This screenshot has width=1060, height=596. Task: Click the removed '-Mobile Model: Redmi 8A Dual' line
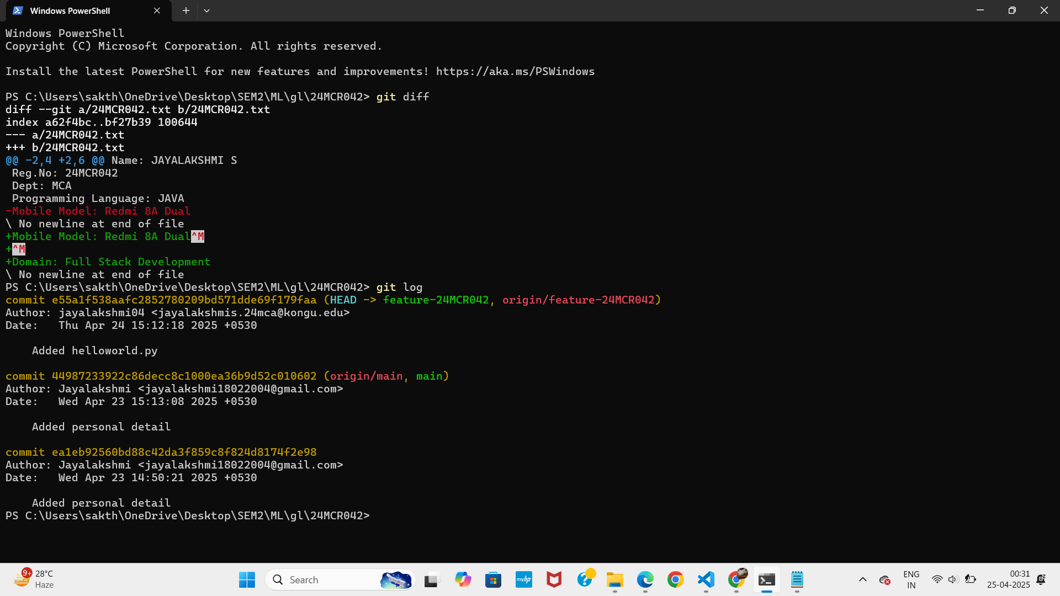tap(98, 211)
